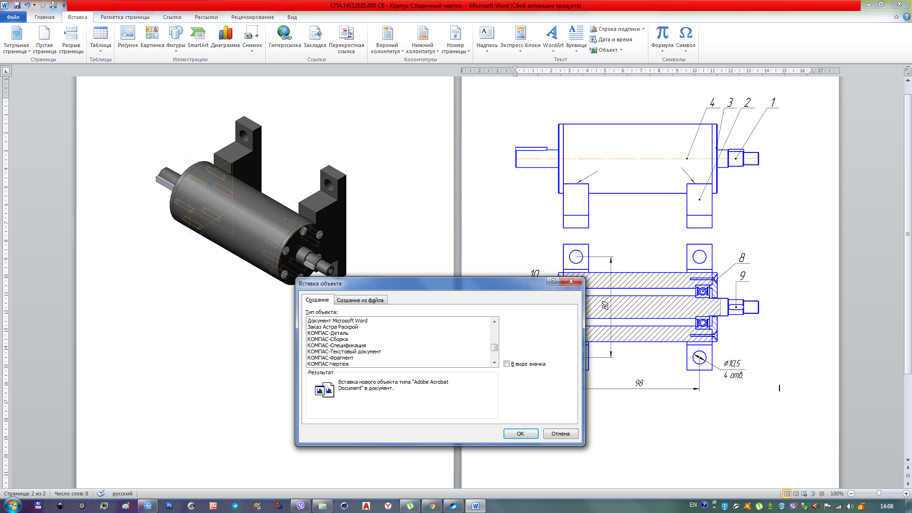
Task: Insert a Закладка bookmark
Action: pos(314,33)
